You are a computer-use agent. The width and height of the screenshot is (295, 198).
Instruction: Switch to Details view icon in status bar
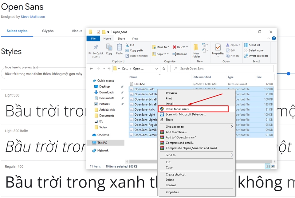267,166
